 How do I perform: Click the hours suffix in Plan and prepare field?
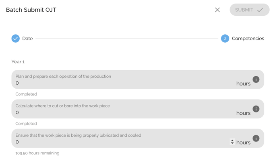pyautogui.click(x=243, y=83)
